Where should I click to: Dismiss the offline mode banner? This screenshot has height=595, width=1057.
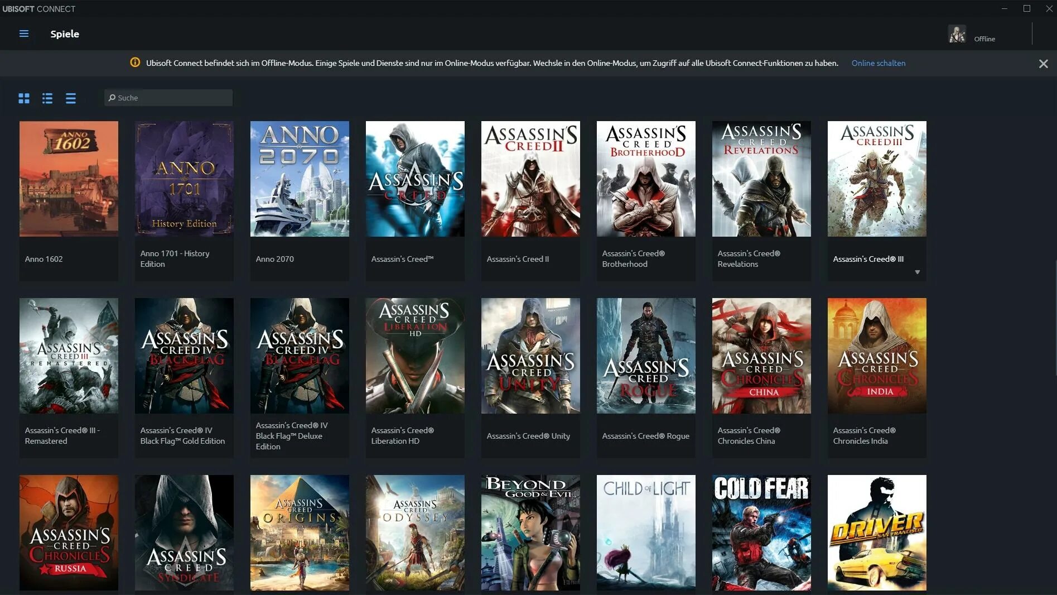pos(1043,63)
